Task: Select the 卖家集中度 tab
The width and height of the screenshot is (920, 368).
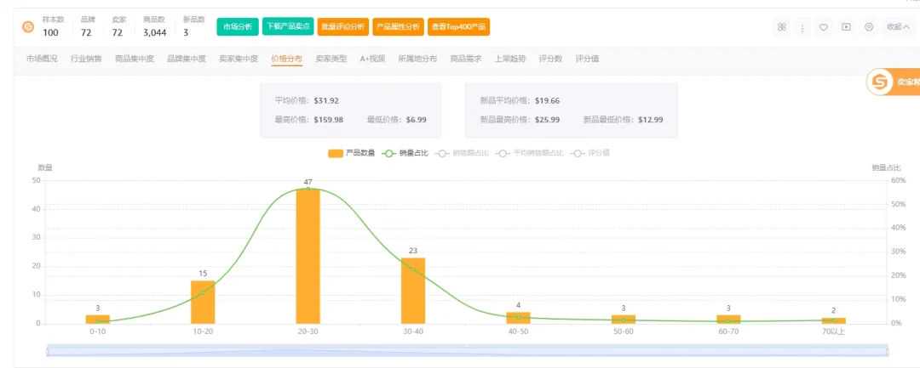Action: coord(239,59)
